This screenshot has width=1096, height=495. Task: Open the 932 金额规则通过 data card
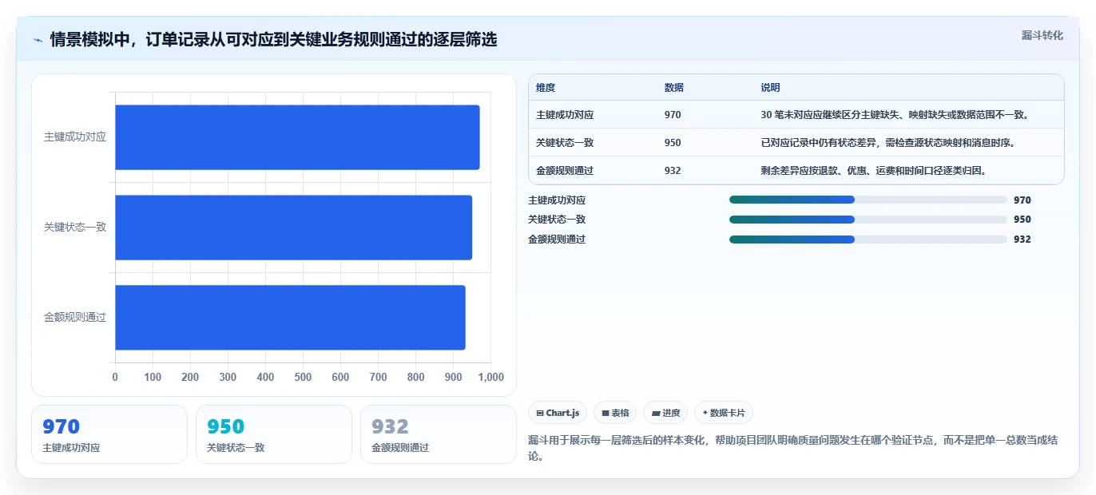(439, 434)
